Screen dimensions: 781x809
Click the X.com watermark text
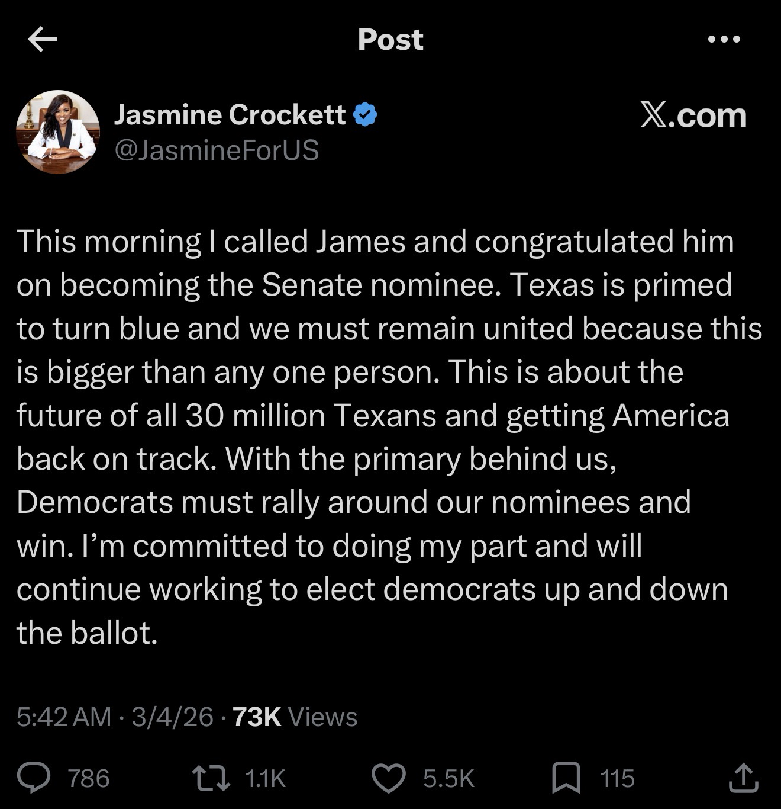click(x=693, y=115)
